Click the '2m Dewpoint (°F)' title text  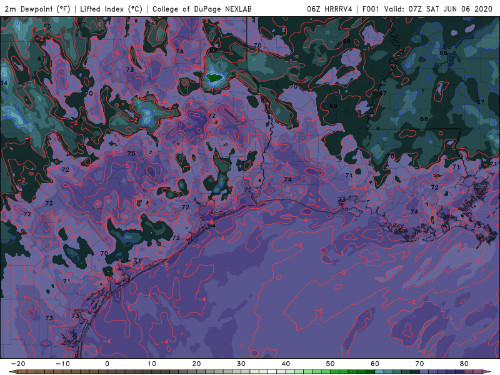click(x=37, y=9)
